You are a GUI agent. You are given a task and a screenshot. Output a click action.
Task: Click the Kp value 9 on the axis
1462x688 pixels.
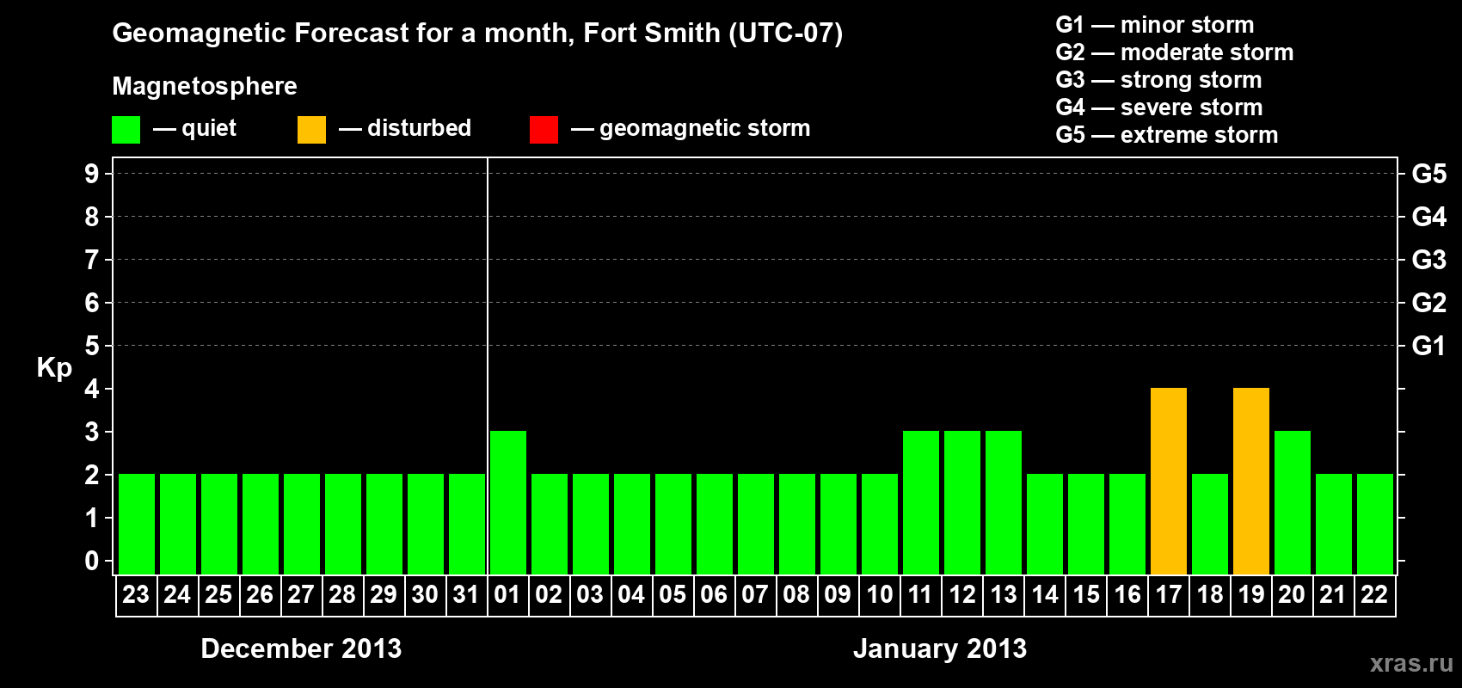[x=92, y=174]
